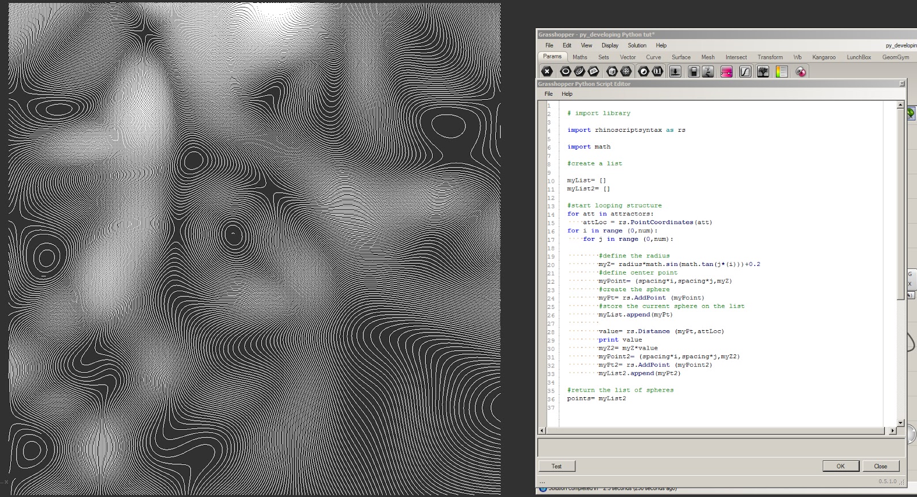Screen dimensions: 917x497
Task: Select the pink Gradient component icon
Action: (726, 71)
